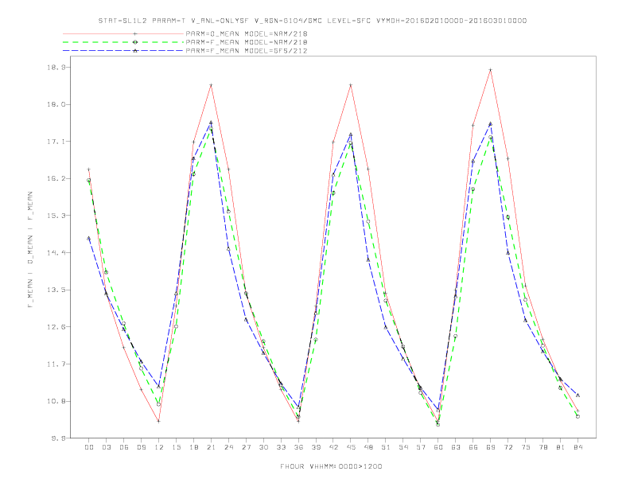This screenshot has height=487, width=630.
Task: Click x-axis forecast hour label 06
Action: [x=124, y=447]
